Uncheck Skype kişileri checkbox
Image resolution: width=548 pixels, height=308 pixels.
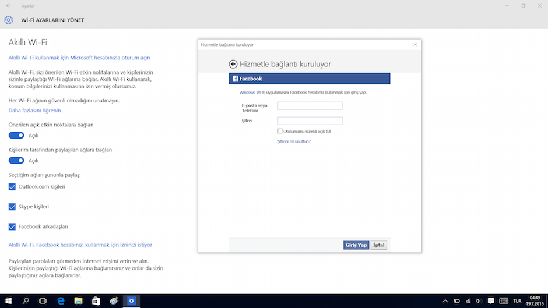[x=12, y=206]
